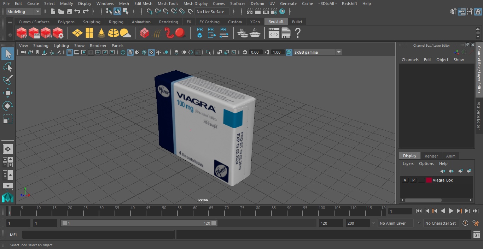Screen dimensions: 483x249
Task: Open the Redshift log file icon
Action: [x=286, y=33]
